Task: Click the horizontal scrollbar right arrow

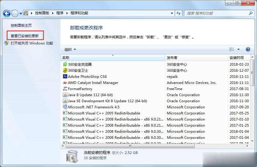Action: point(247,146)
